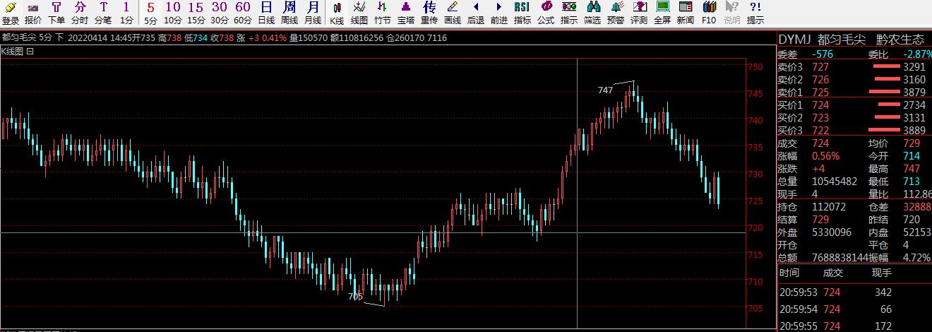
Task: Select the 日线 daily chart period
Action: (x=266, y=13)
